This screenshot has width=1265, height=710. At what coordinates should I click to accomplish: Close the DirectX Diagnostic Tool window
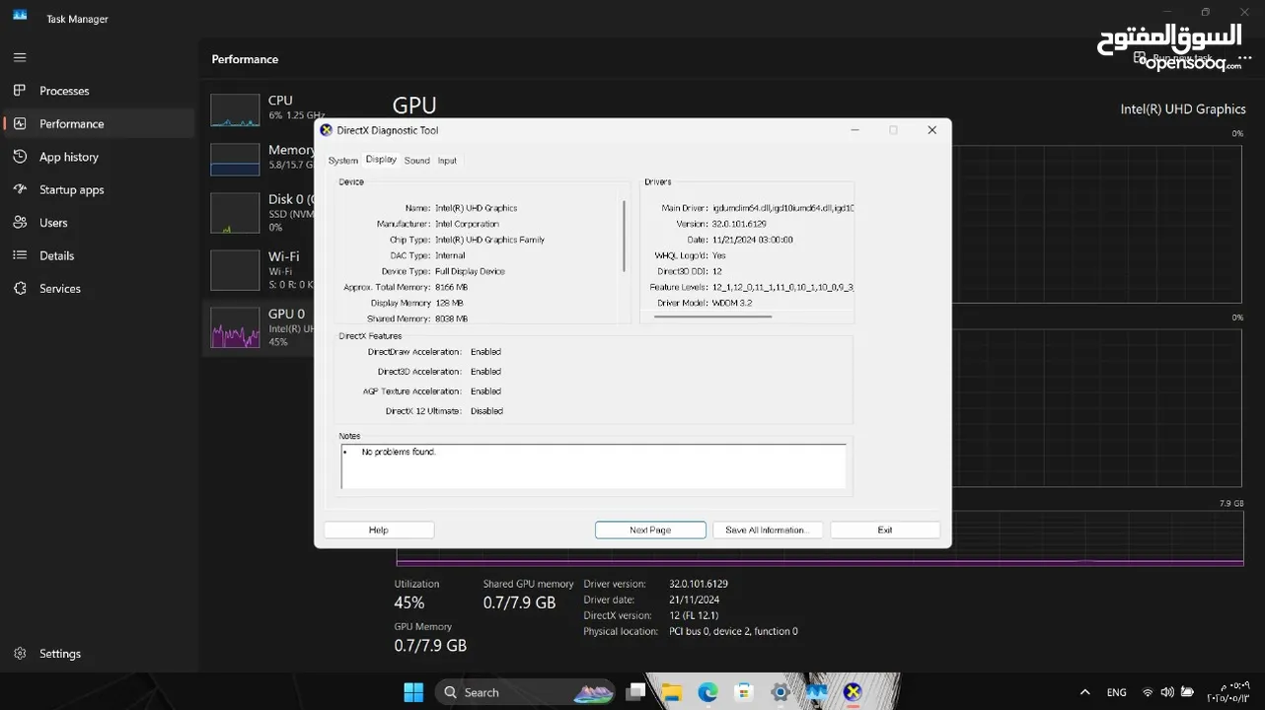(x=931, y=130)
